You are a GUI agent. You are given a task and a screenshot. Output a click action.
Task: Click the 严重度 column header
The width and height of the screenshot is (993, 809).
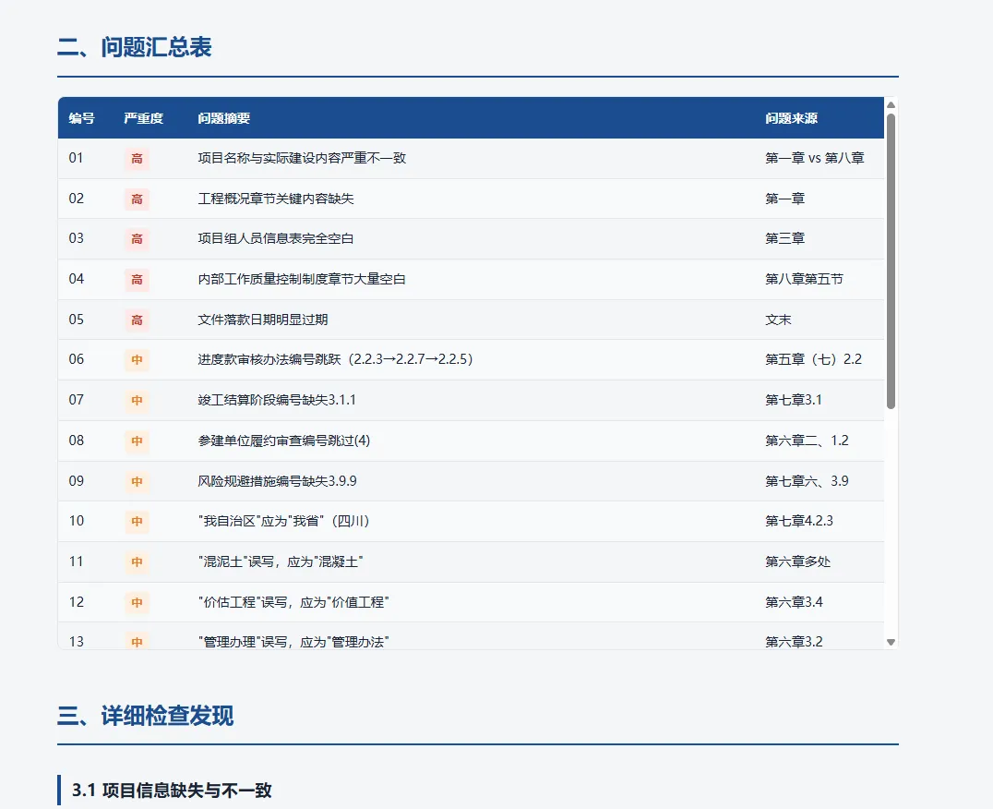(144, 118)
